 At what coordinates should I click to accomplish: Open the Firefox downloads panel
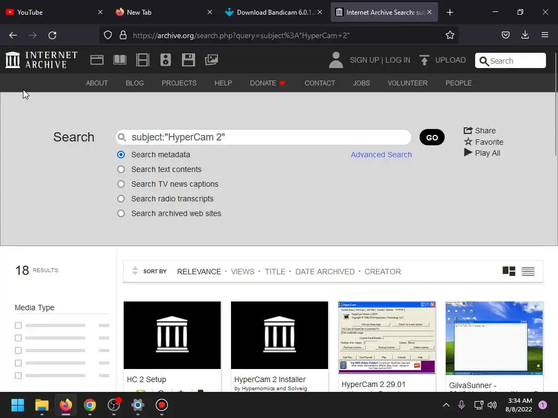(525, 35)
